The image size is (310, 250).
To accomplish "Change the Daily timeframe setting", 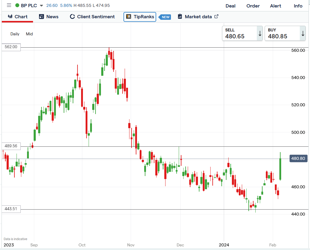I will tap(15, 34).
